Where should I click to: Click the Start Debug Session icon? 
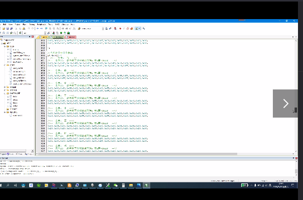pyautogui.click(x=115, y=29)
